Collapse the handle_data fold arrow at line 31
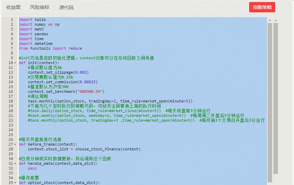294x185 pixels. 15,164
